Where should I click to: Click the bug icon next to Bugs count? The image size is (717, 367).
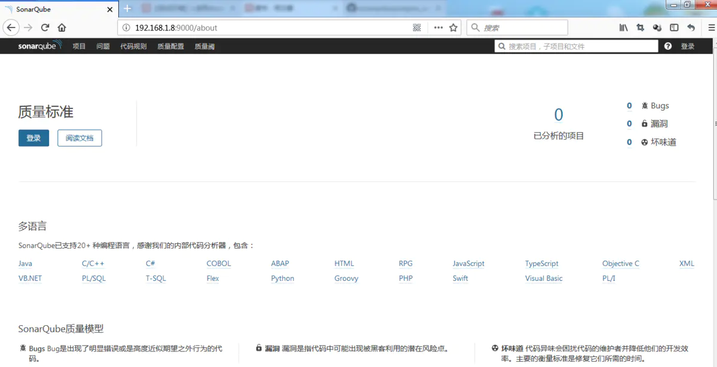(x=645, y=106)
